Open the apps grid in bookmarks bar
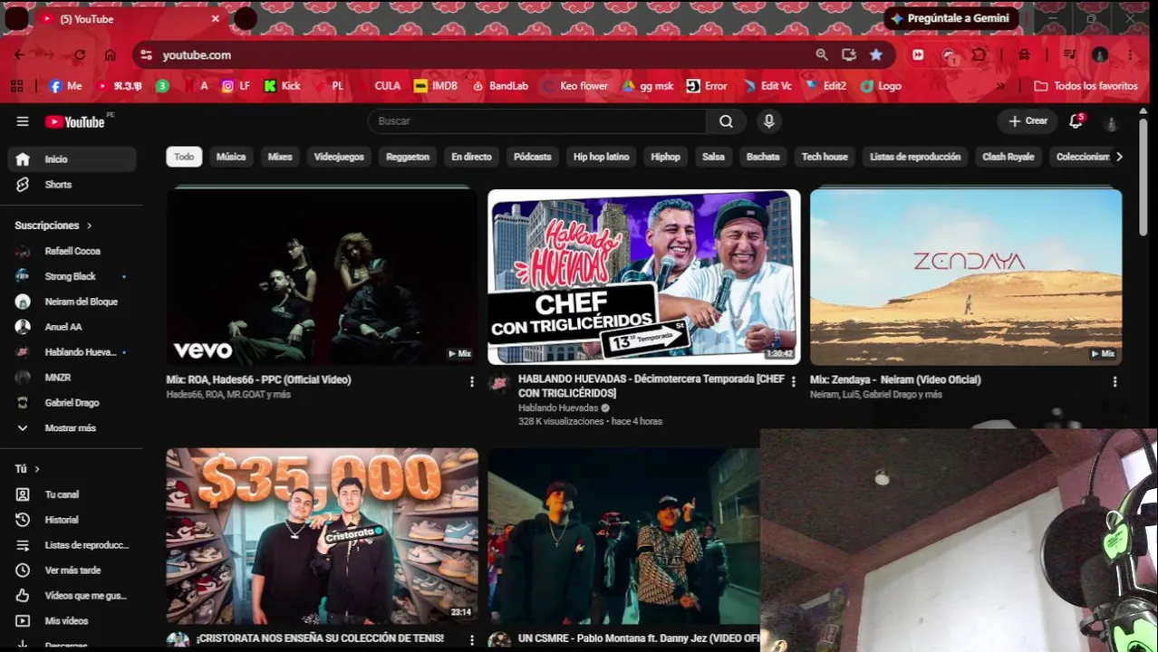Viewport: 1158px width, 652px height. [16, 86]
